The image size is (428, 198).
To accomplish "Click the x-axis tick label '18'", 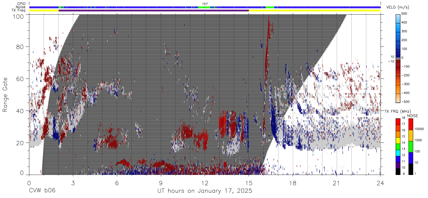I will pos(293,183).
